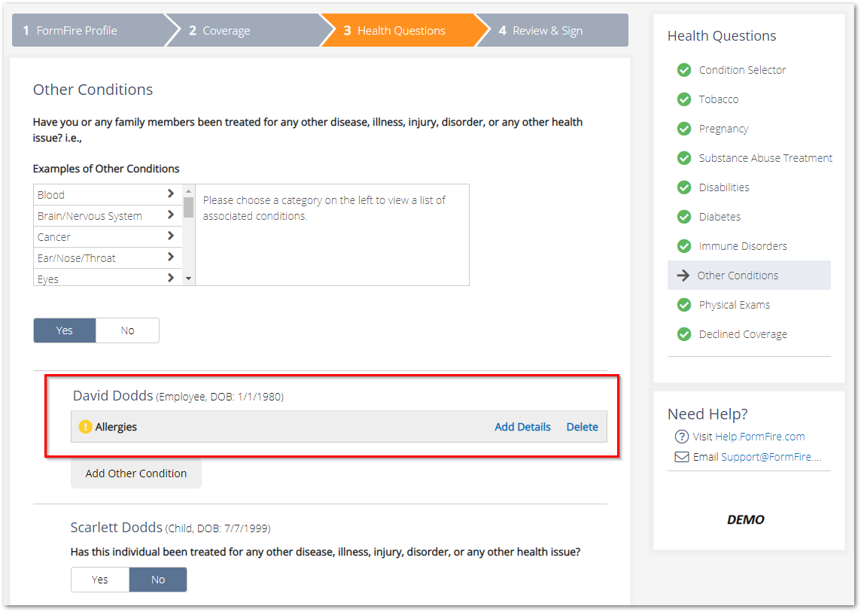Viewport: 861px width, 612px height.
Task: Select Yes for other conditions question
Action: coord(65,330)
